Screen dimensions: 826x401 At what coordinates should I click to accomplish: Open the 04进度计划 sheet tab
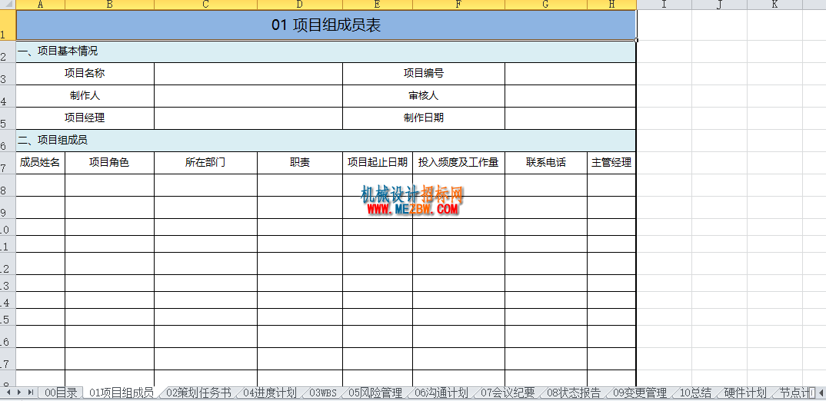click(269, 393)
